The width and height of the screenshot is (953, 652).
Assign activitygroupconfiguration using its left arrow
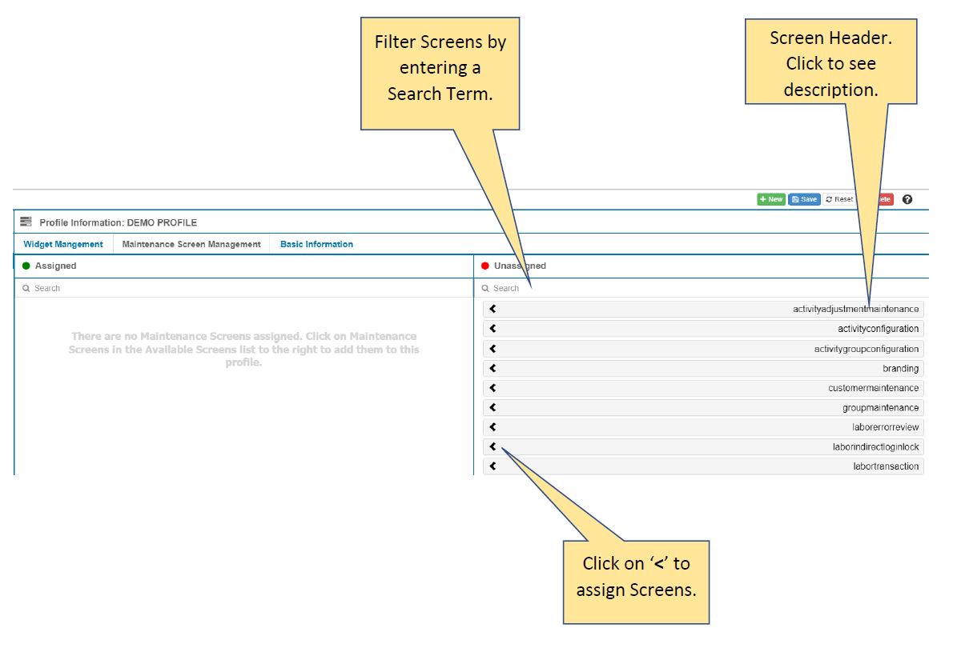coord(493,349)
